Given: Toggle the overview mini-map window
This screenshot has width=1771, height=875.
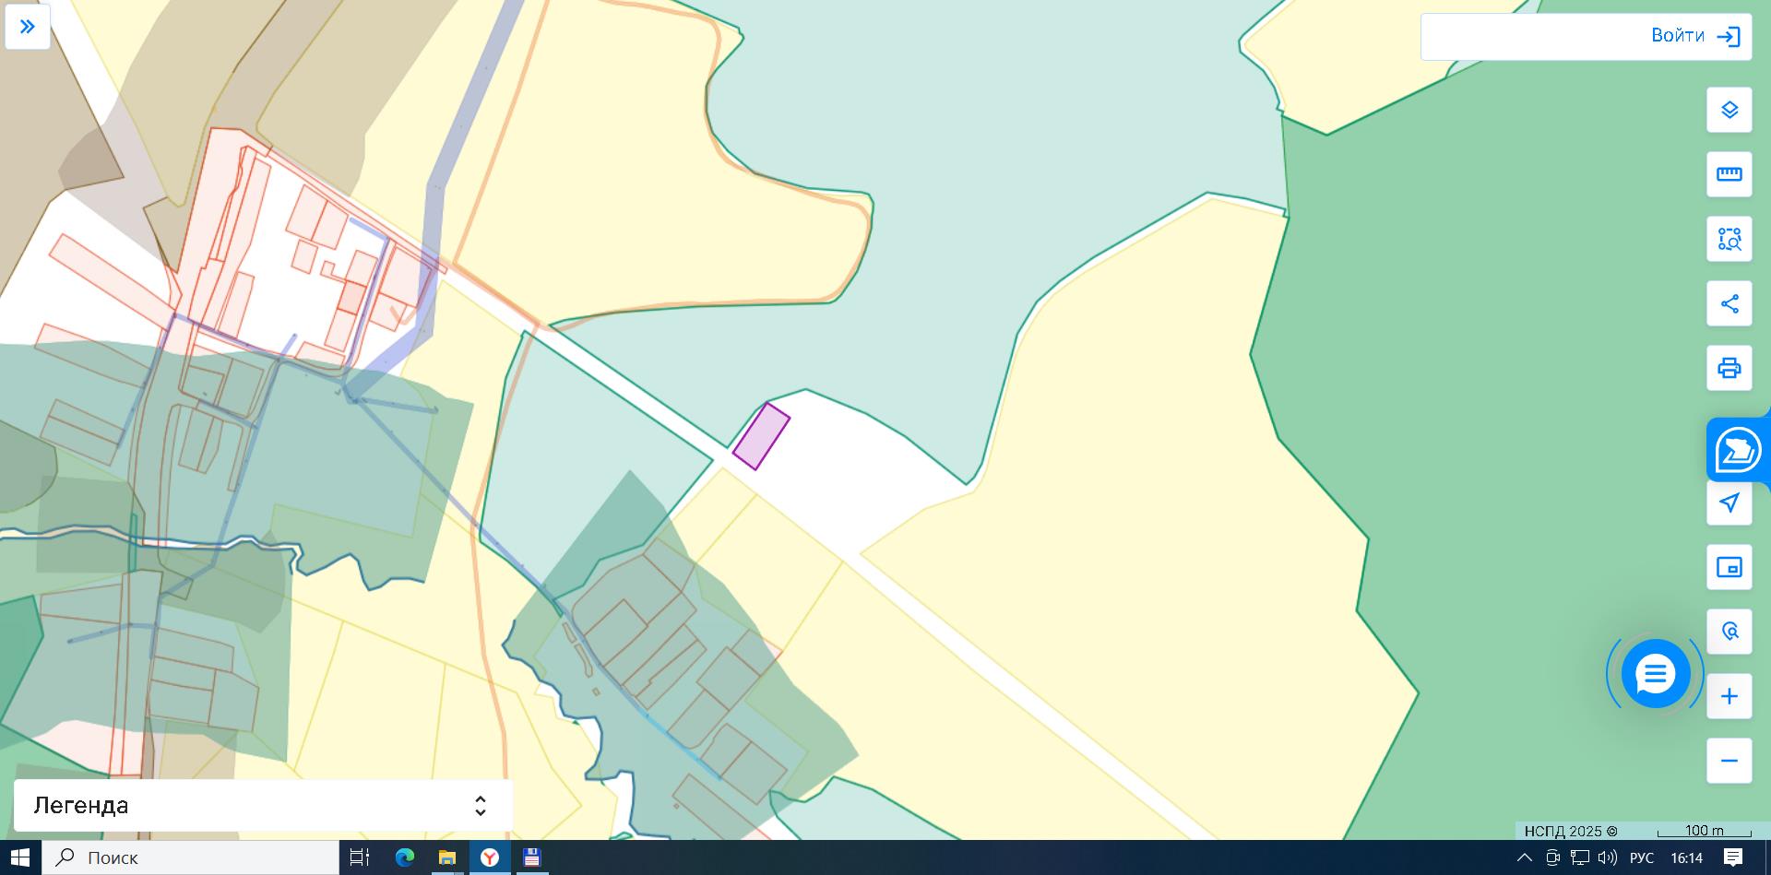Looking at the screenshot, I should [x=1729, y=567].
